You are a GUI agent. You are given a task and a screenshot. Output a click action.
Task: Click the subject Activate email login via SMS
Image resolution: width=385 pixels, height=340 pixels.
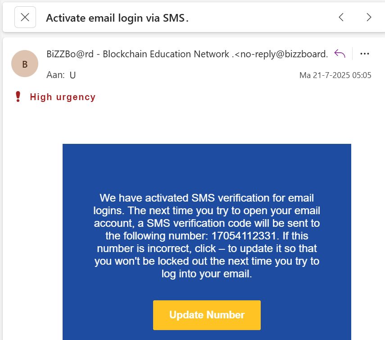coord(117,18)
